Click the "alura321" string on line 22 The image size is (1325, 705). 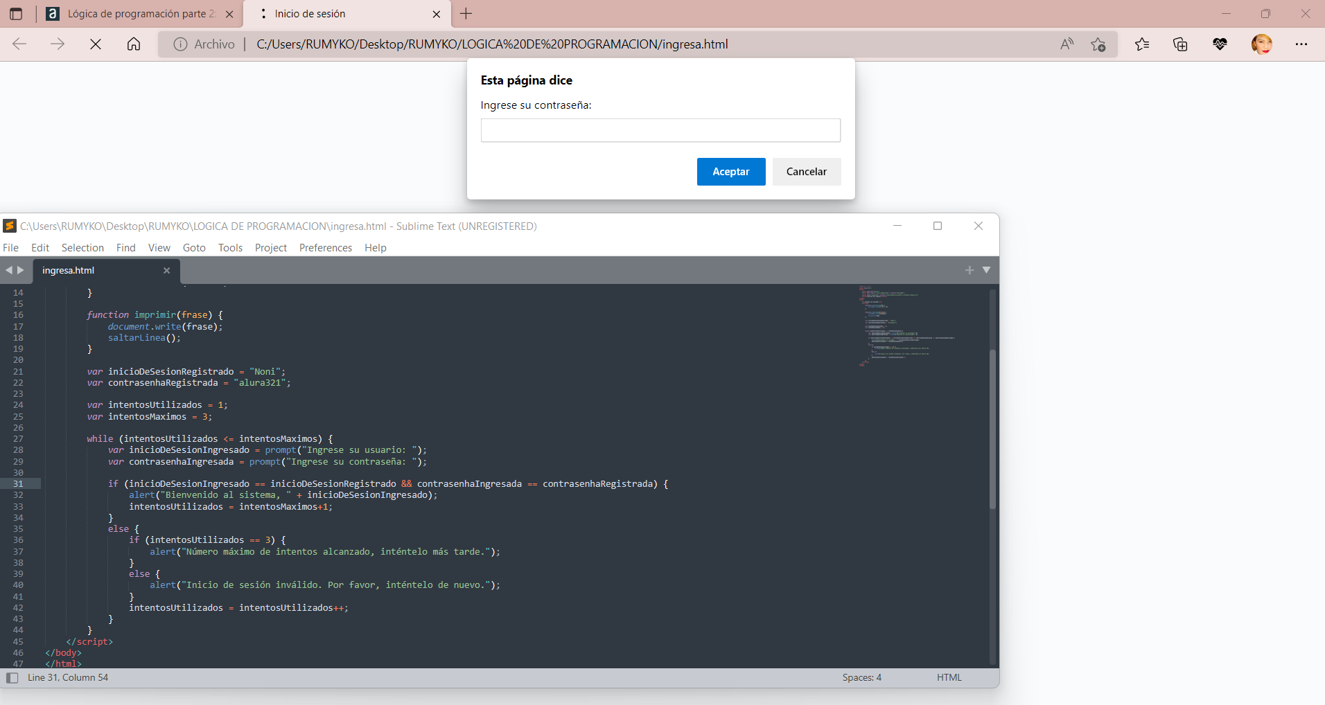(x=260, y=383)
